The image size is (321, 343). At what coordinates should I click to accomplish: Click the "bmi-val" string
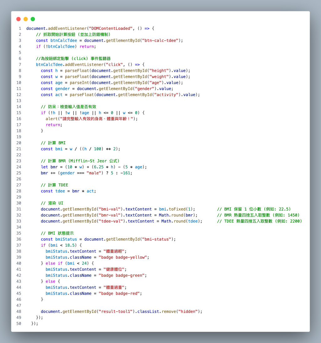tap(110, 209)
